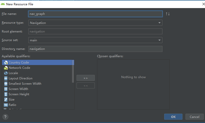
Task: Click the Root element field
Action: pos(95,32)
